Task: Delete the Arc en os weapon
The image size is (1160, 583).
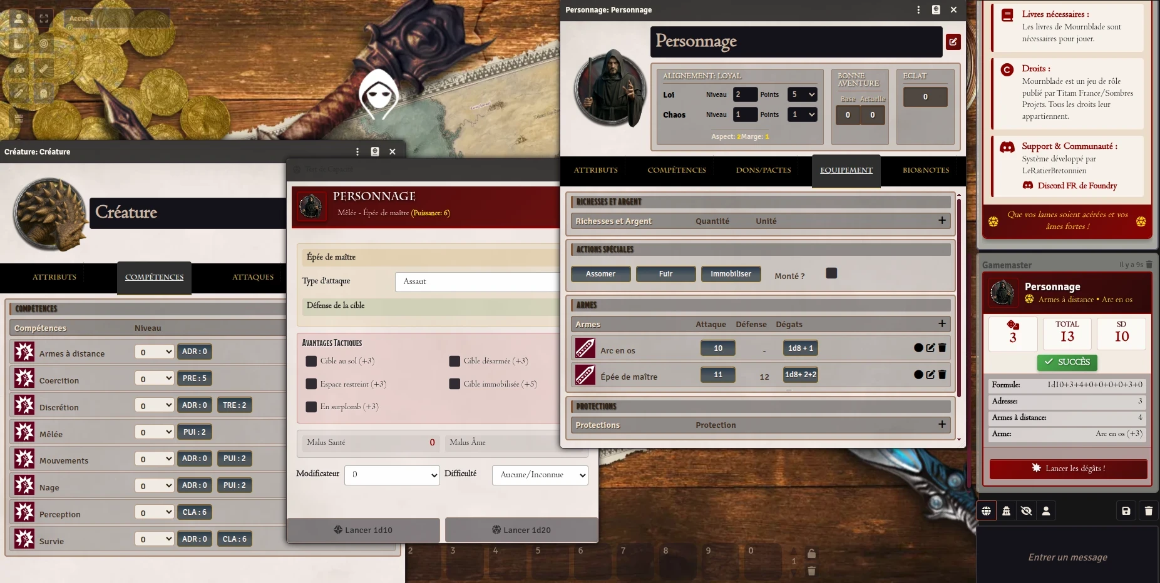Action: click(942, 348)
